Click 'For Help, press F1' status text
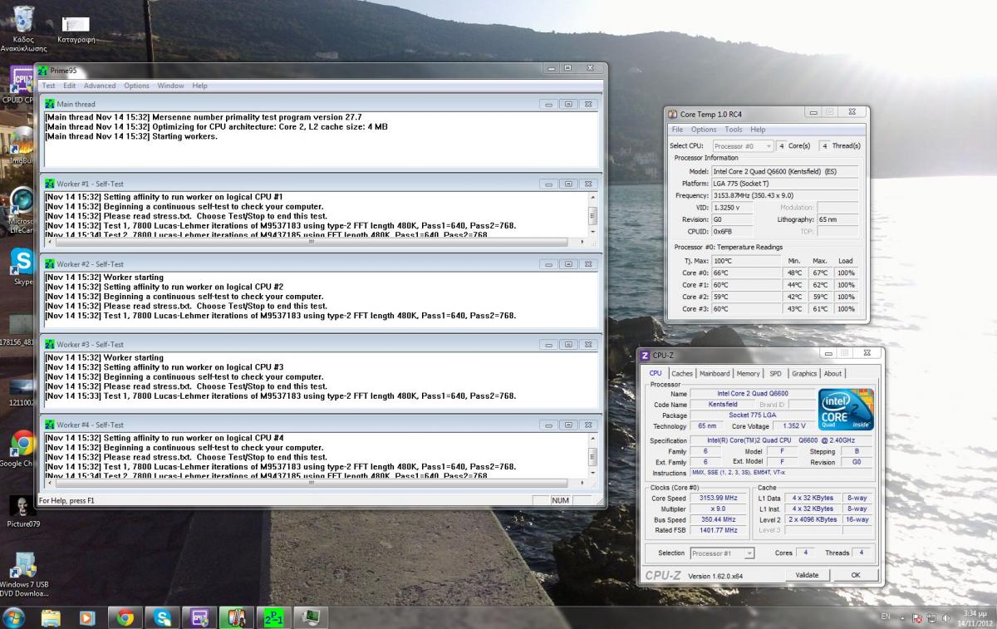Screen dimensions: 997x629 tap(67, 500)
